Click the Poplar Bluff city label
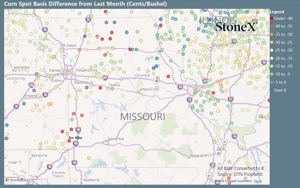This screenshot has width=300, height=188. point(199,155)
